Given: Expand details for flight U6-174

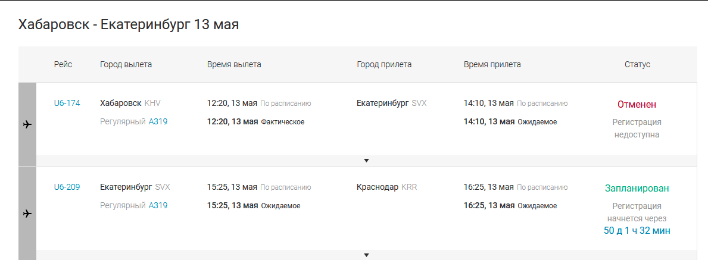Looking at the screenshot, I should (366, 161).
